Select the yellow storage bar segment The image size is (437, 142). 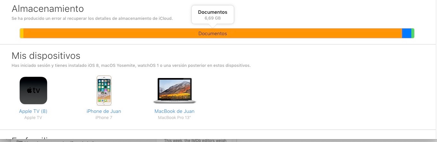[x=22, y=34]
